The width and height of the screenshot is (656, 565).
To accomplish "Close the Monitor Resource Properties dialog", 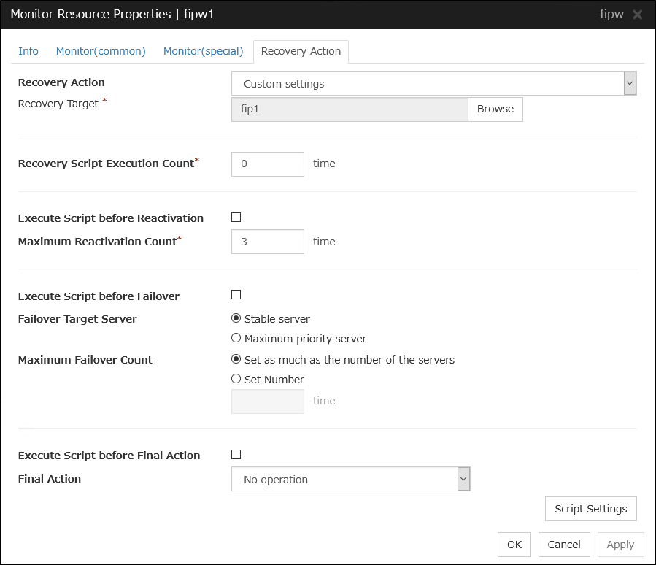I will pos(637,15).
